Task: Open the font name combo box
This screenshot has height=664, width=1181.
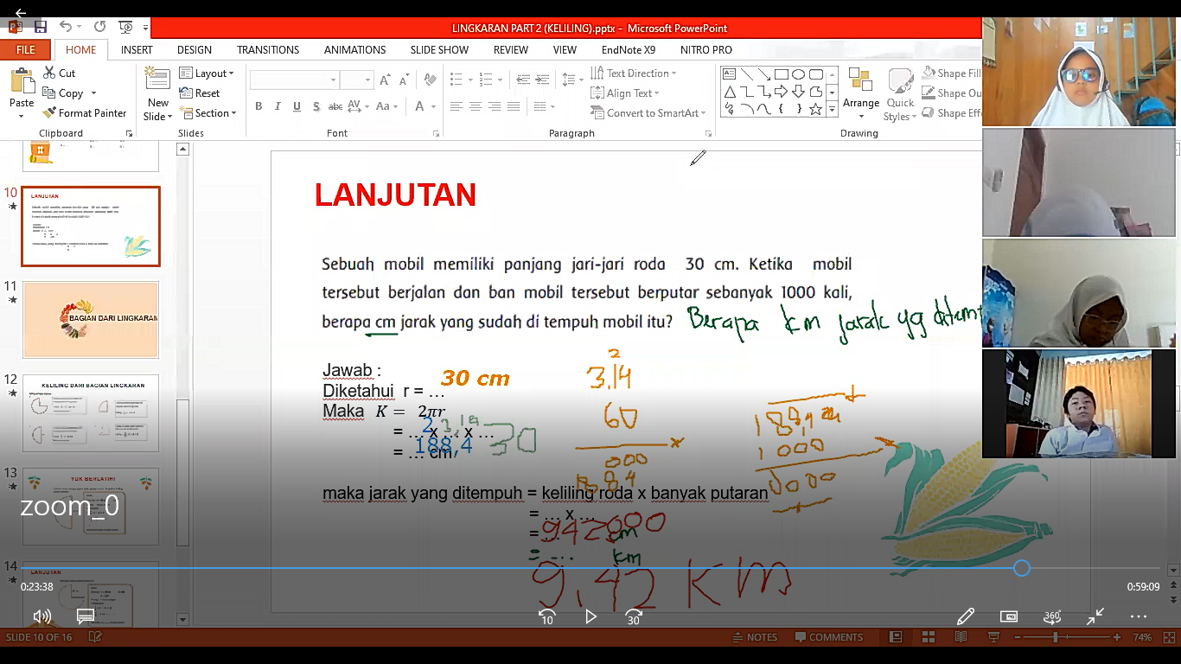Action: (x=294, y=80)
